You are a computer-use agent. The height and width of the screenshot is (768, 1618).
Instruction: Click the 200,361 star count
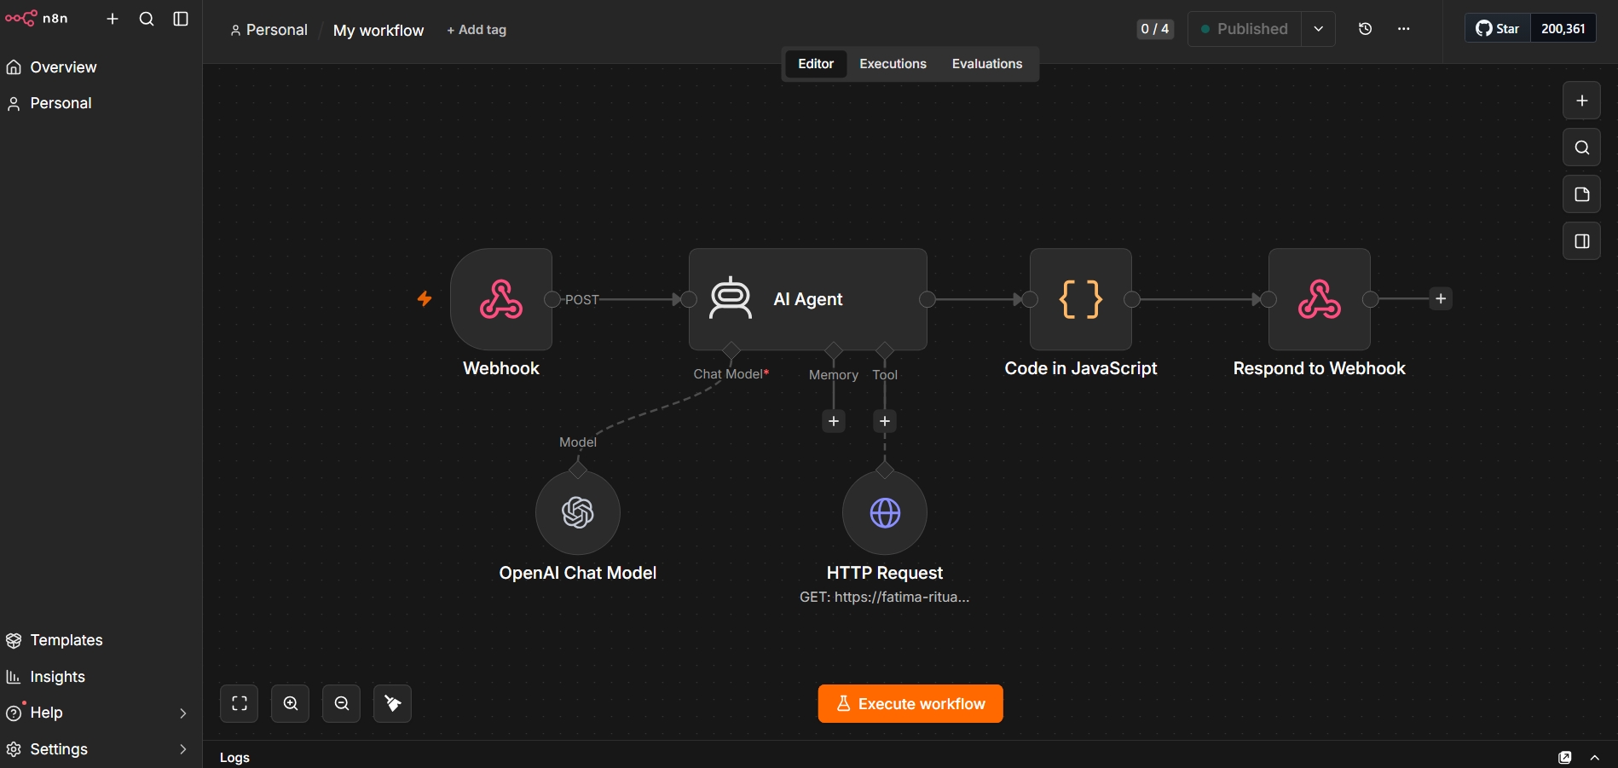point(1563,29)
